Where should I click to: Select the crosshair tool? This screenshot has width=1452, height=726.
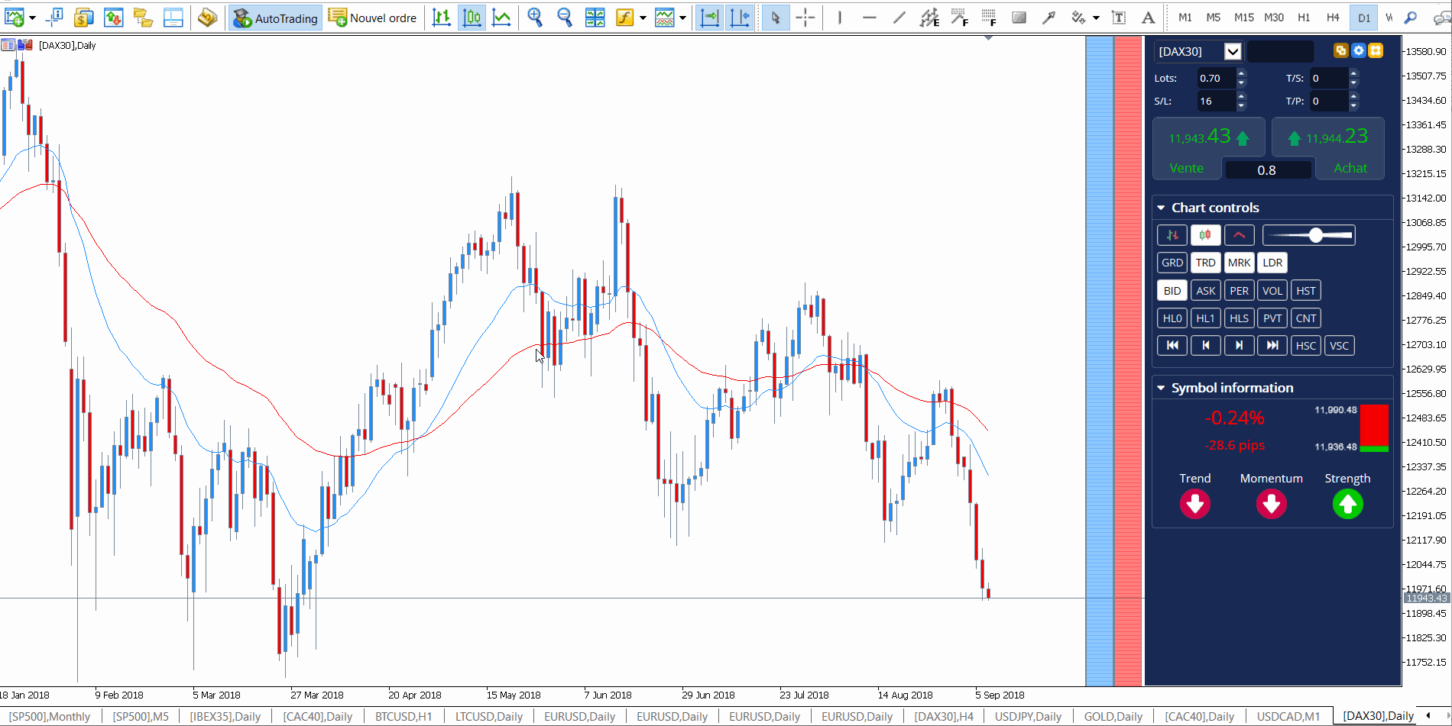[x=805, y=17]
